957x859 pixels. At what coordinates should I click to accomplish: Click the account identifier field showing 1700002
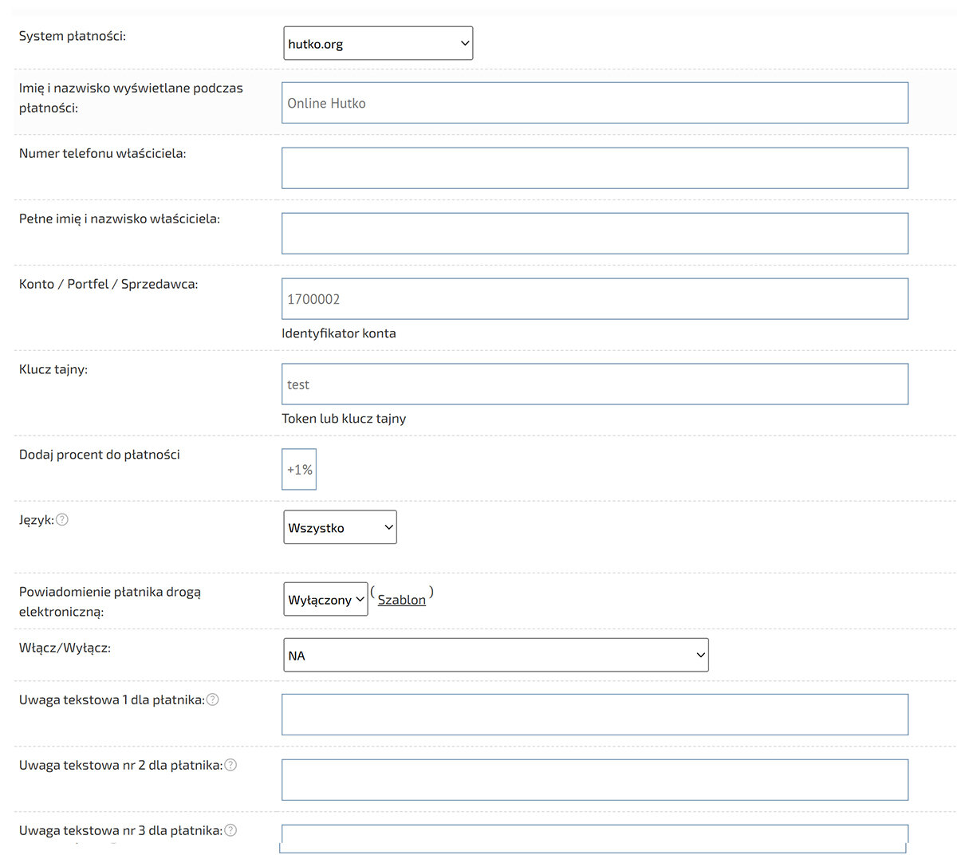(594, 299)
